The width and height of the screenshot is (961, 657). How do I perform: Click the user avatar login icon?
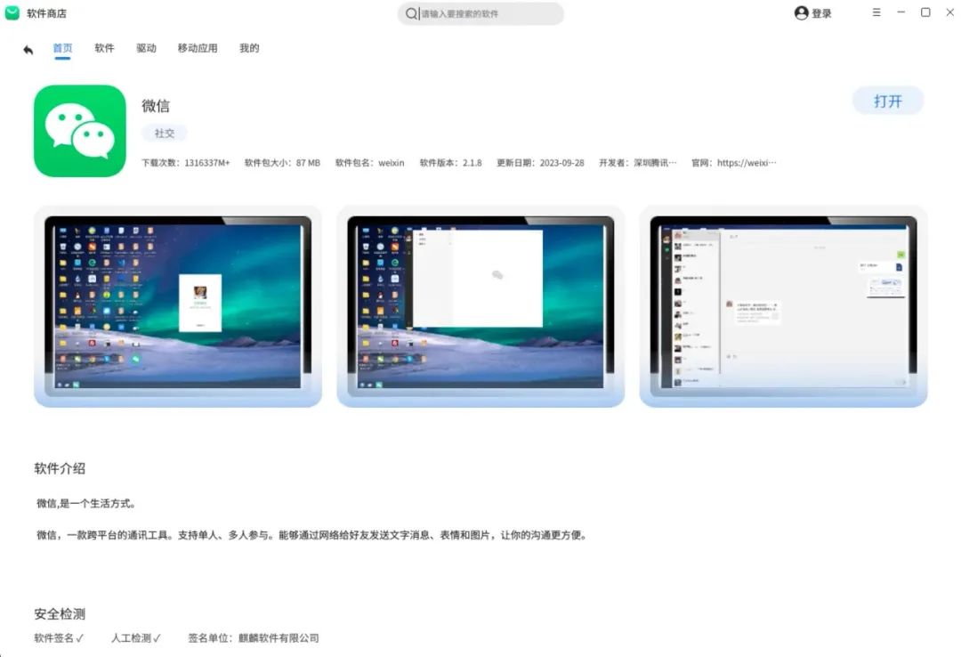tap(801, 13)
